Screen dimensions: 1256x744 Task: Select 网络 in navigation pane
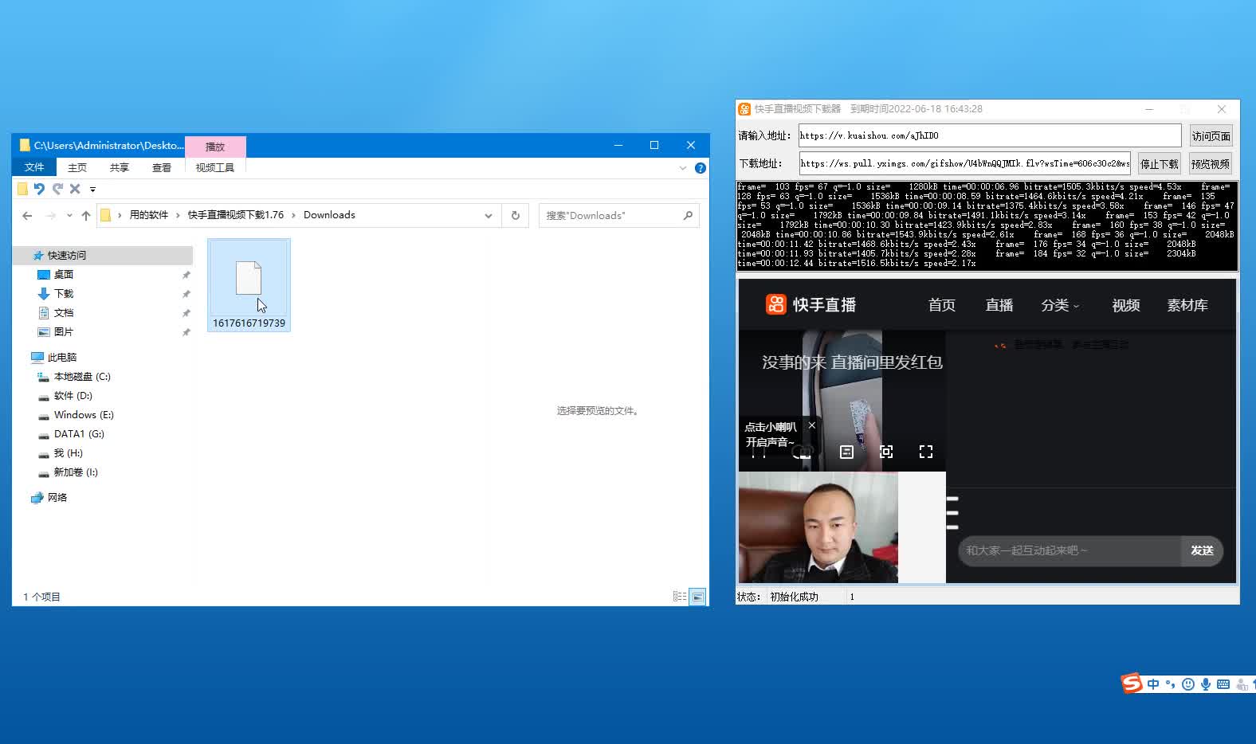click(x=57, y=498)
